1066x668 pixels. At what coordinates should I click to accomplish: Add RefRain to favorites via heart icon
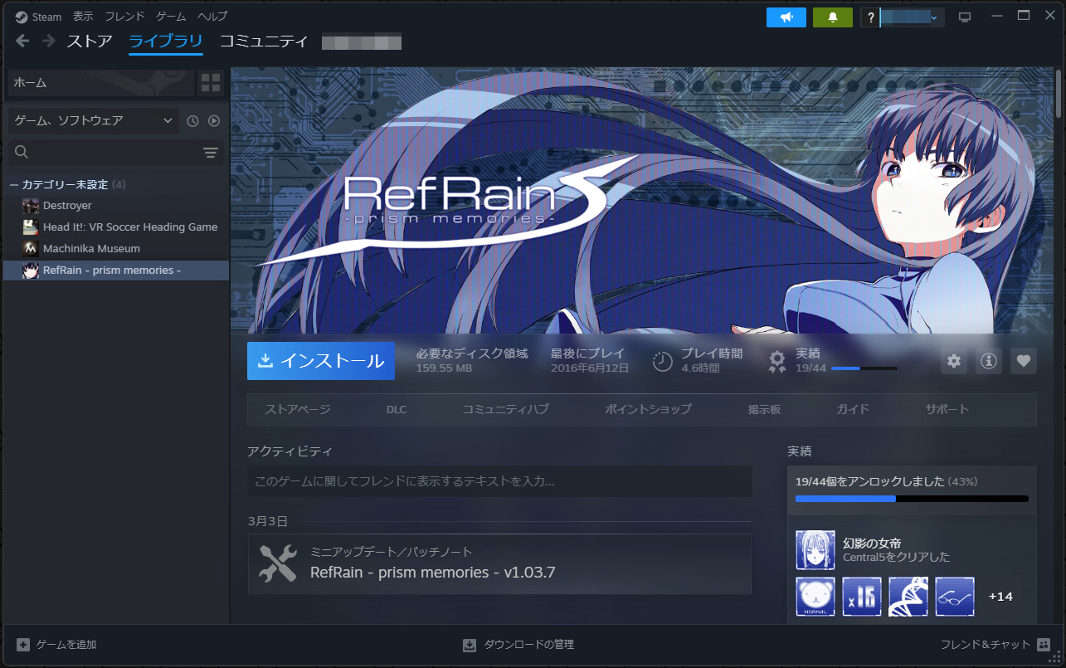click(1023, 361)
